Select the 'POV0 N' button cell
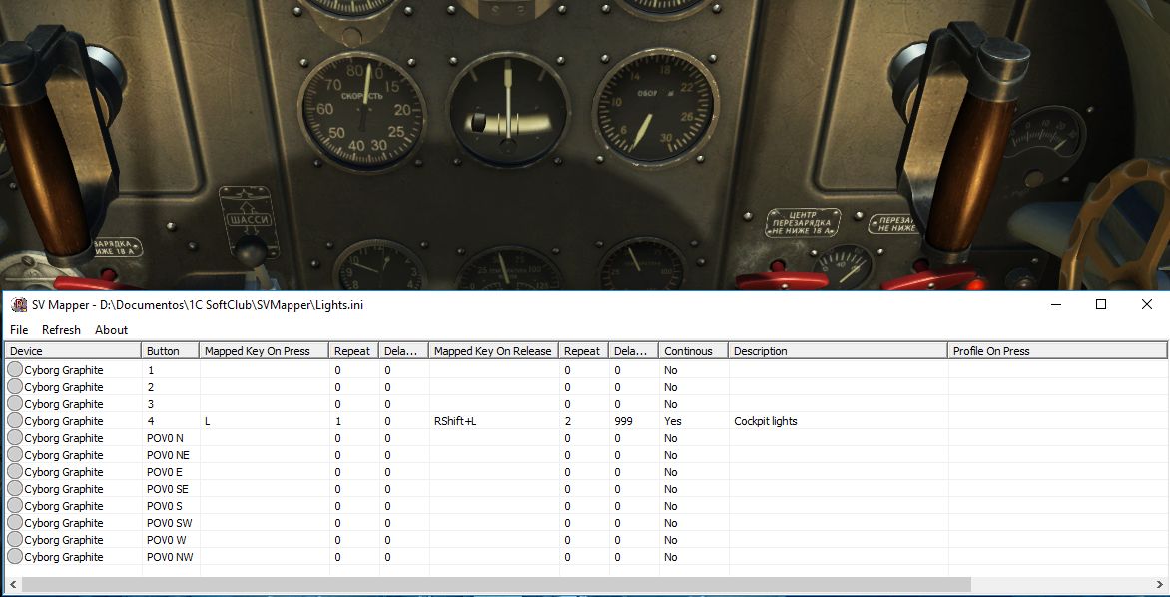This screenshot has height=597, width=1170. pyautogui.click(x=171, y=438)
